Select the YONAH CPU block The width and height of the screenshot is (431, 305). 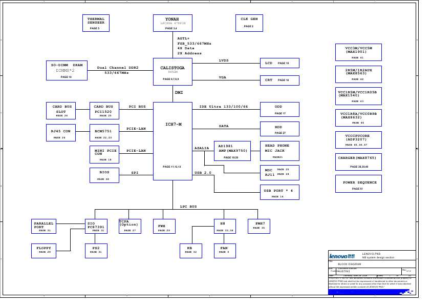(173, 23)
